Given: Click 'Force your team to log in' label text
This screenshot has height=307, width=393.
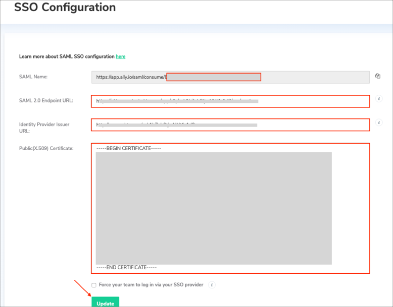Looking at the screenshot, I should (x=151, y=285).
